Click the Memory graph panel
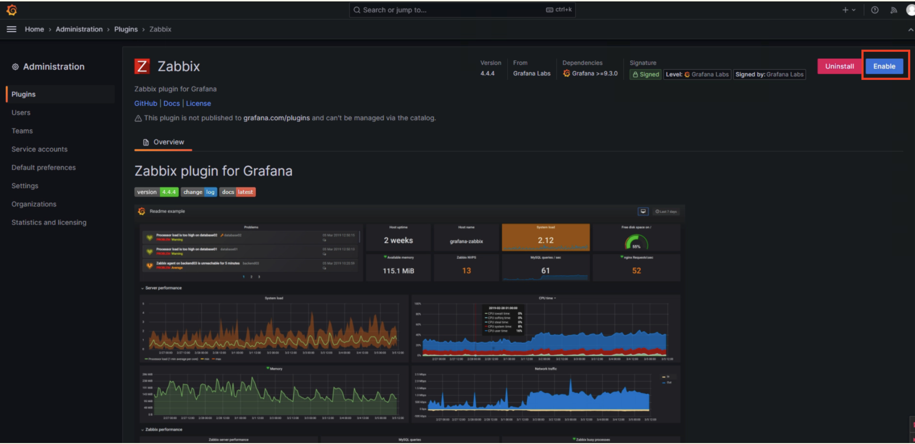The image size is (915, 444). coord(274,394)
